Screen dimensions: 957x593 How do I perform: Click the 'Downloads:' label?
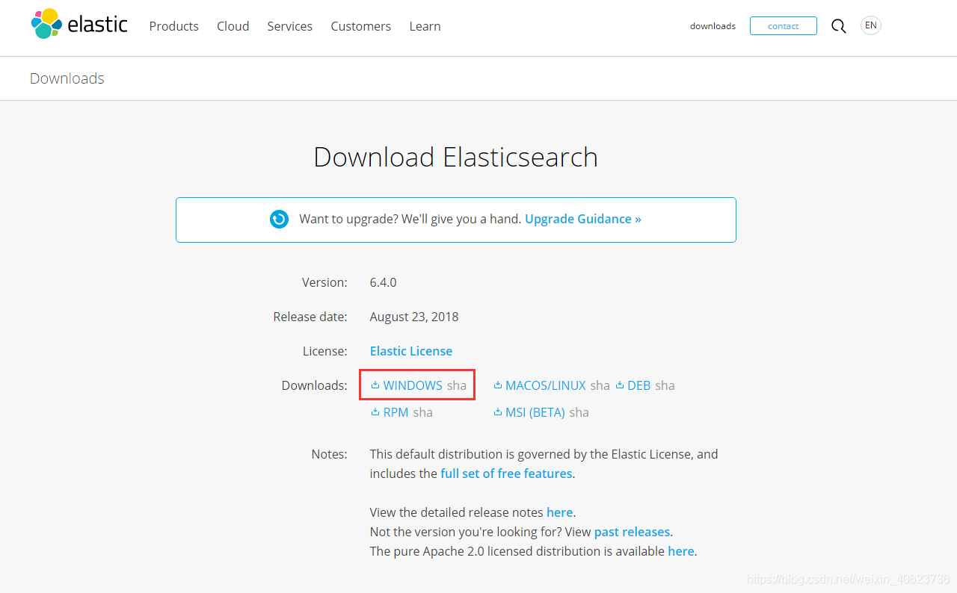click(x=314, y=385)
